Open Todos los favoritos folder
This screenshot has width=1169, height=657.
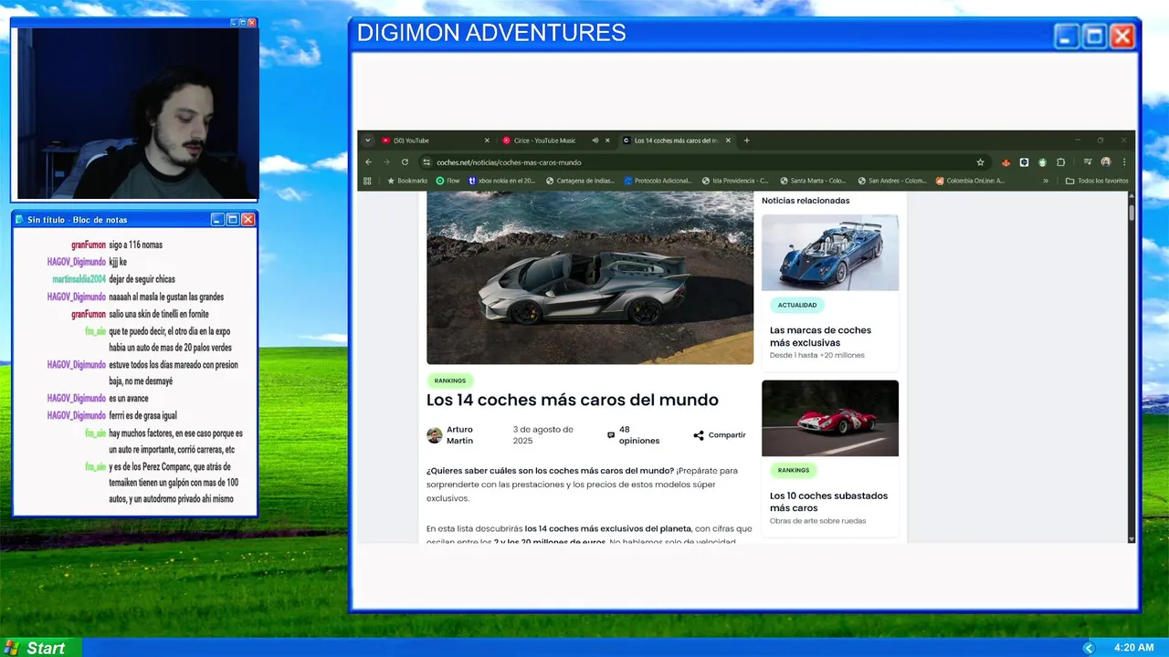pyautogui.click(x=1097, y=181)
